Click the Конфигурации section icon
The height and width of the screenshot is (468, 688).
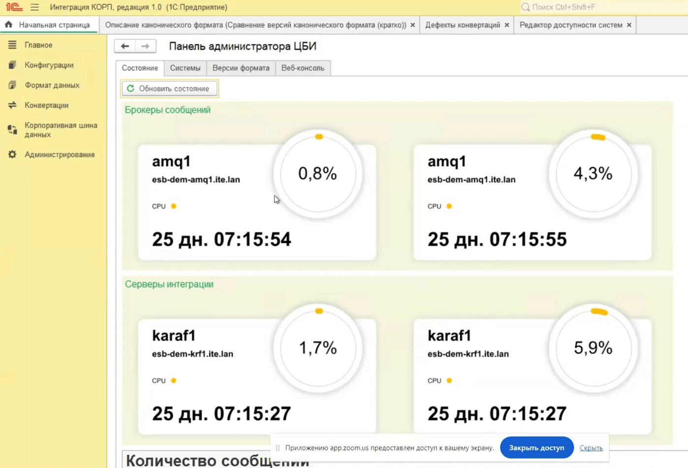click(x=12, y=65)
